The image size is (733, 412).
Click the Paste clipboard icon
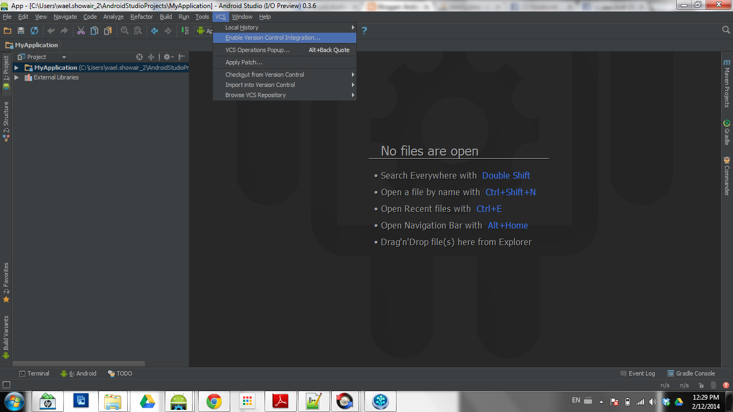[107, 31]
